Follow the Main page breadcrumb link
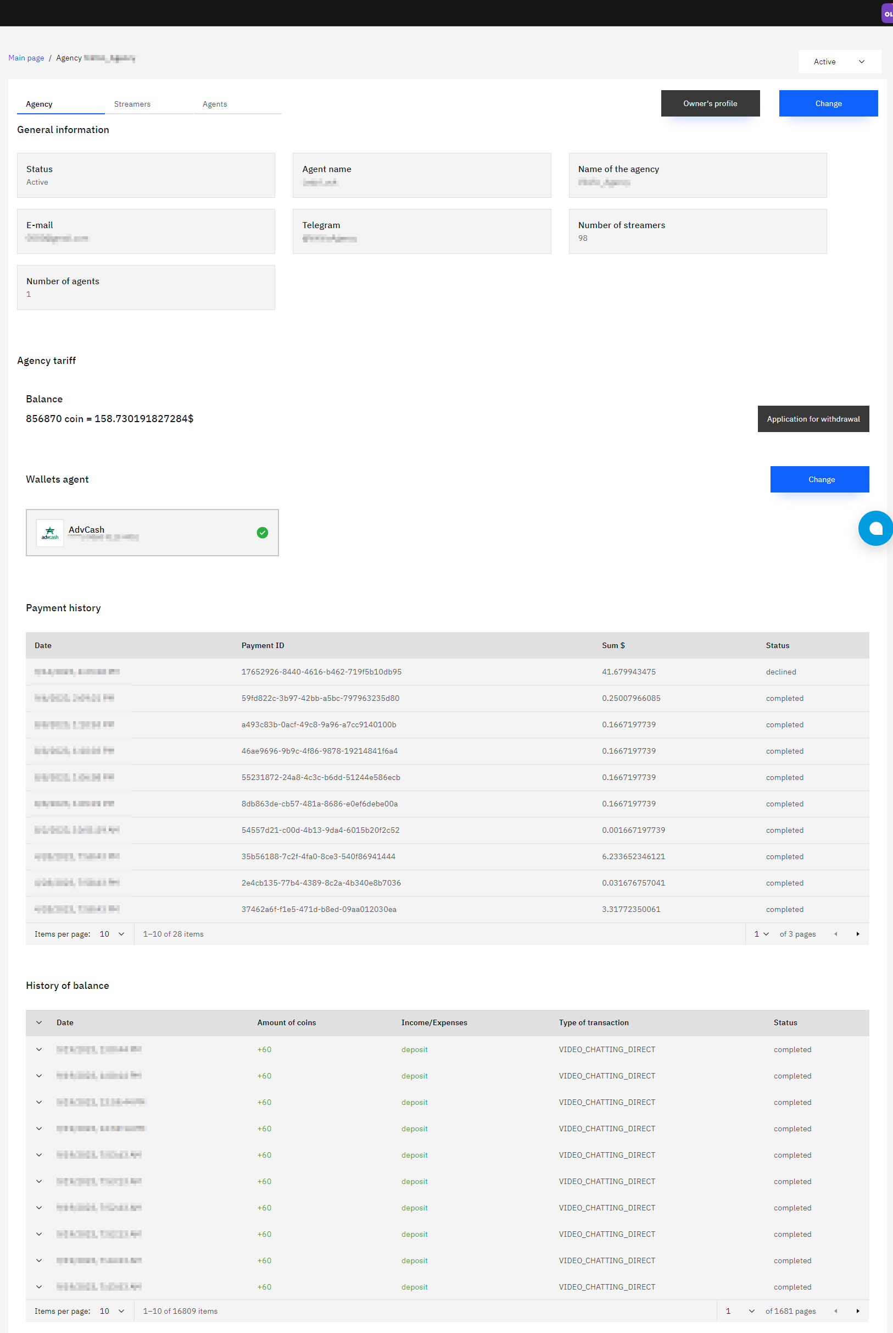 pyautogui.click(x=26, y=58)
